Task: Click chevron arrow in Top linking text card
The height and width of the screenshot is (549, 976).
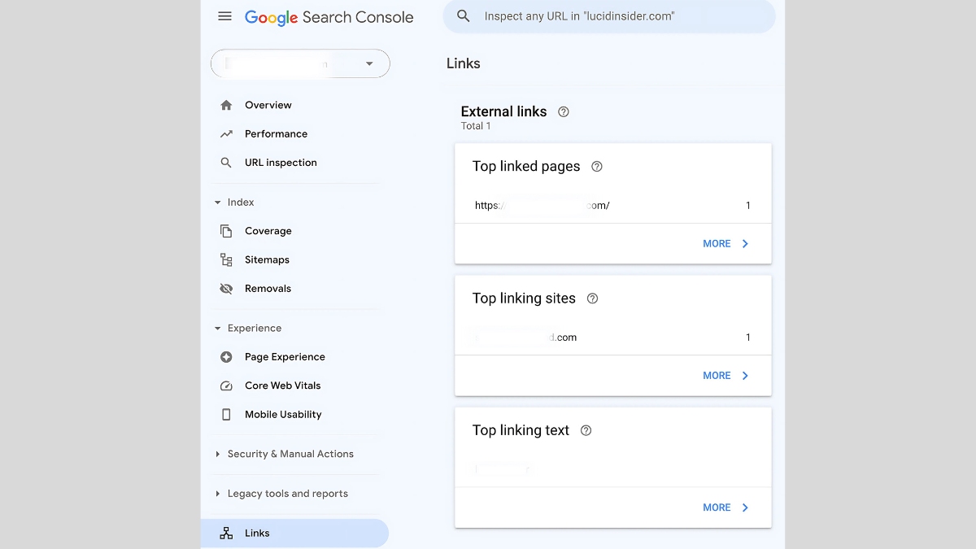Action: point(745,508)
